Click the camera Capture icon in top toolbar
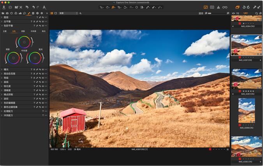 tap(10, 7)
